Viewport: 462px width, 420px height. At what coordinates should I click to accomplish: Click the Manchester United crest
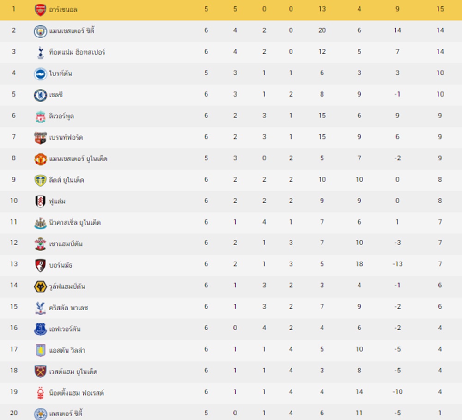click(x=40, y=159)
